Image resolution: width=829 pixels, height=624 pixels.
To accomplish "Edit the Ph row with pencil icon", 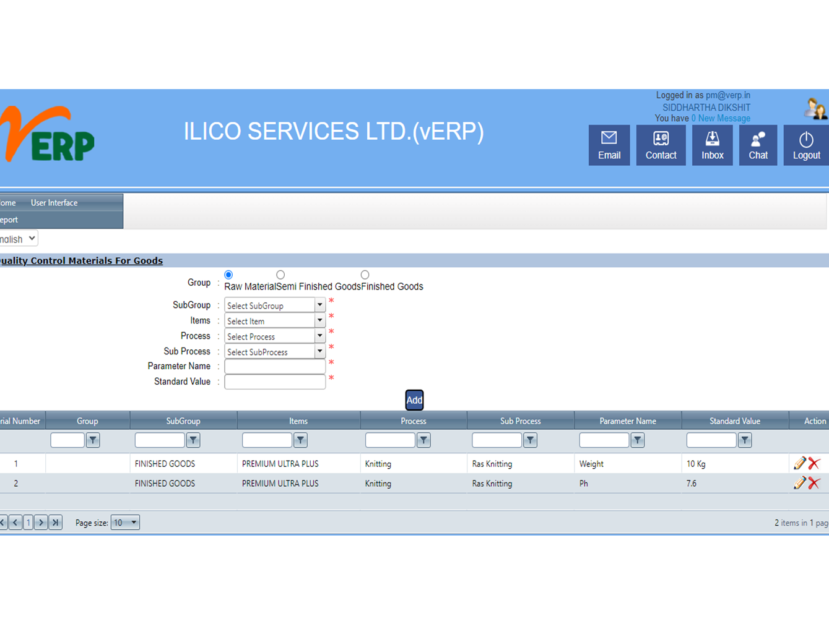I will pyautogui.click(x=799, y=483).
